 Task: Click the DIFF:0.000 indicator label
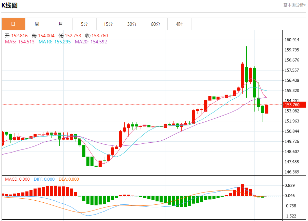tap(44, 179)
